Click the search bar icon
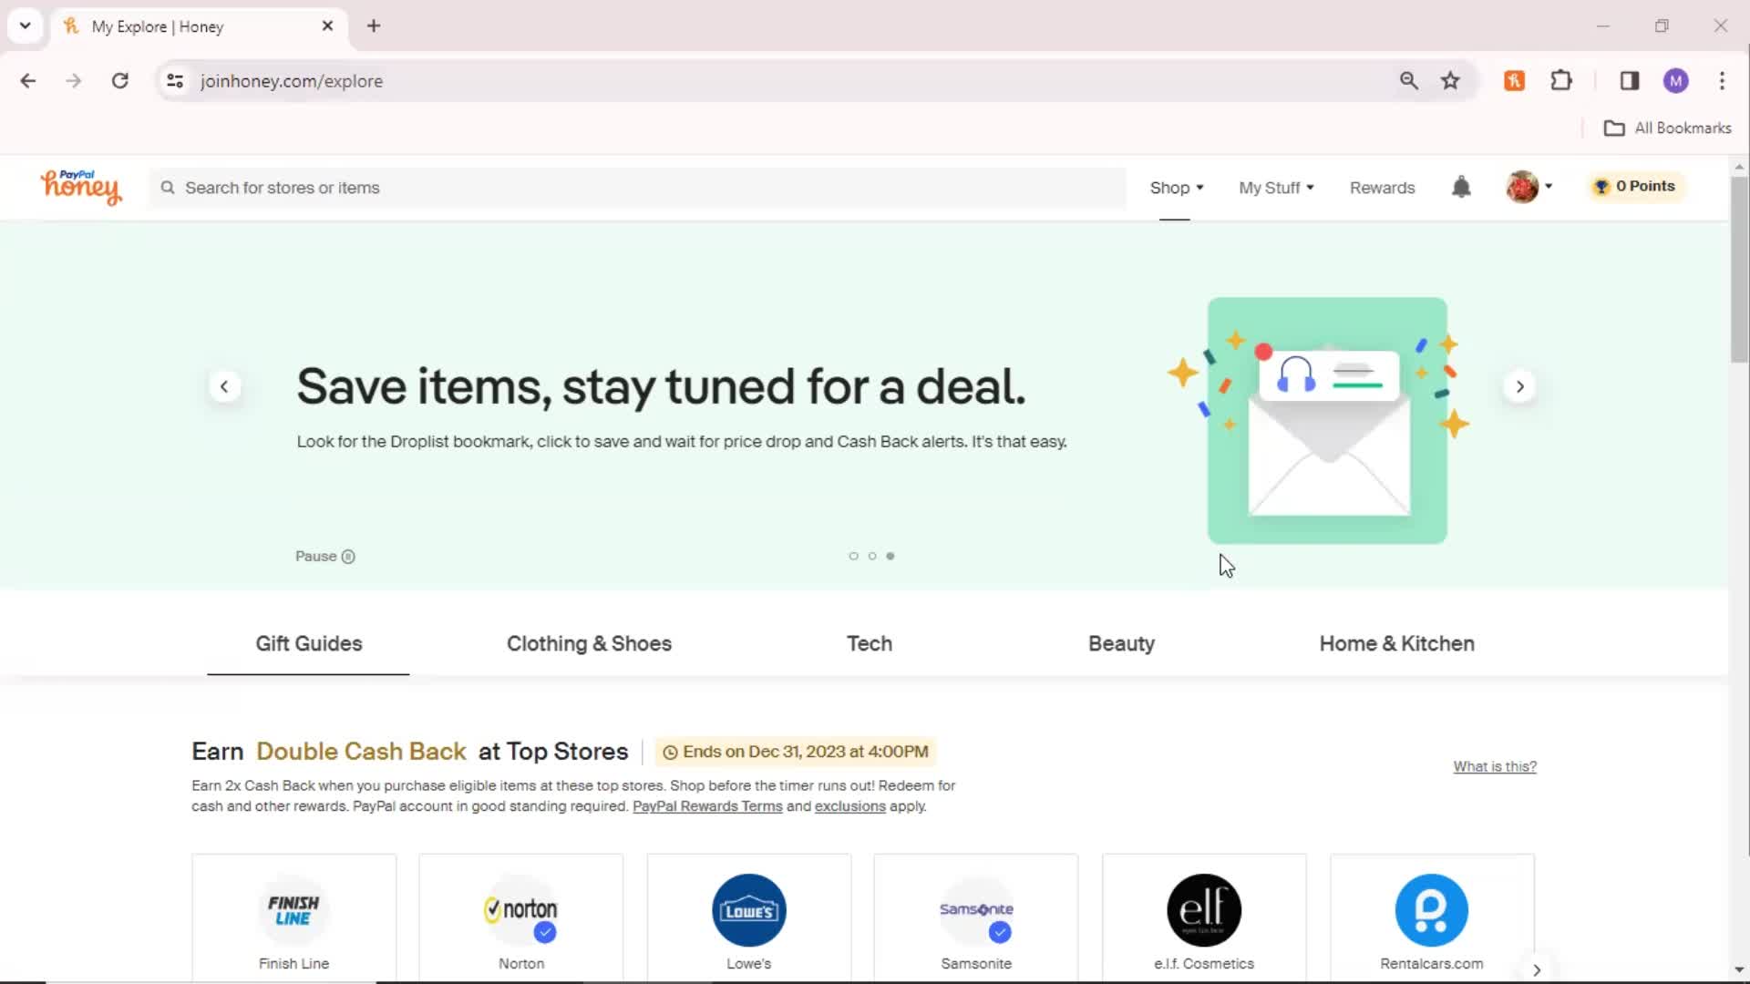 (x=169, y=188)
